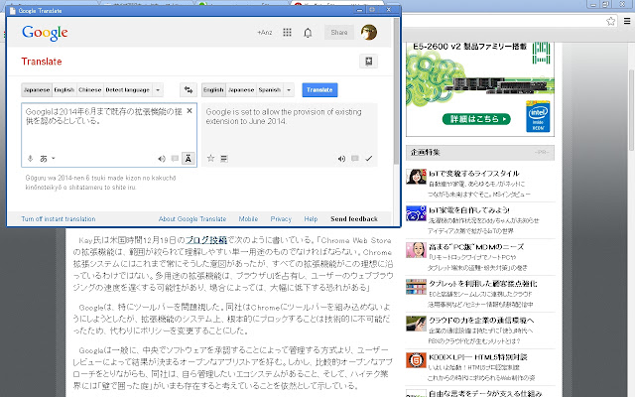Click the background browser page scrollbar

point(631,109)
